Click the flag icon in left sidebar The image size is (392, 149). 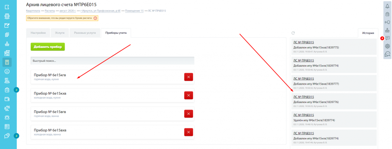click(7, 7)
